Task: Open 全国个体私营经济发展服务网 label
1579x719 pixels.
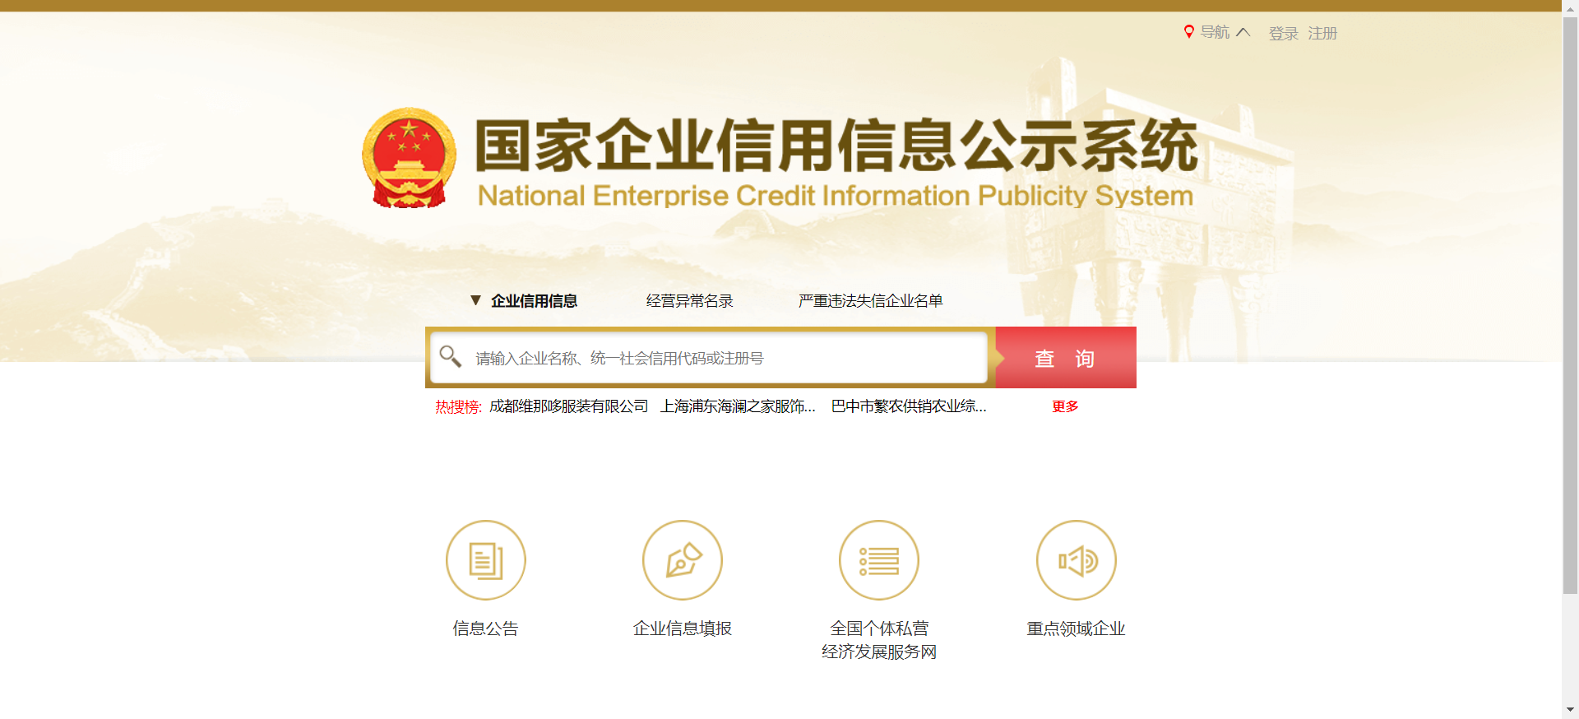Action: (x=879, y=640)
